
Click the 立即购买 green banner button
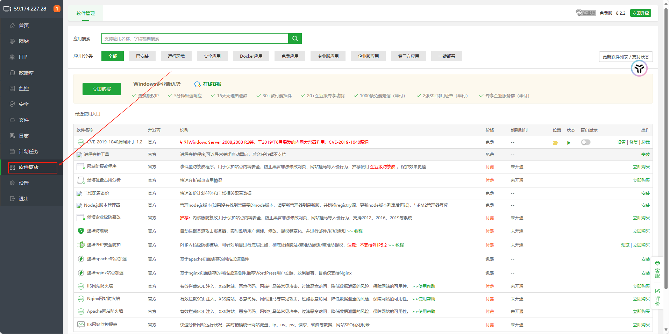(x=101, y=89)
